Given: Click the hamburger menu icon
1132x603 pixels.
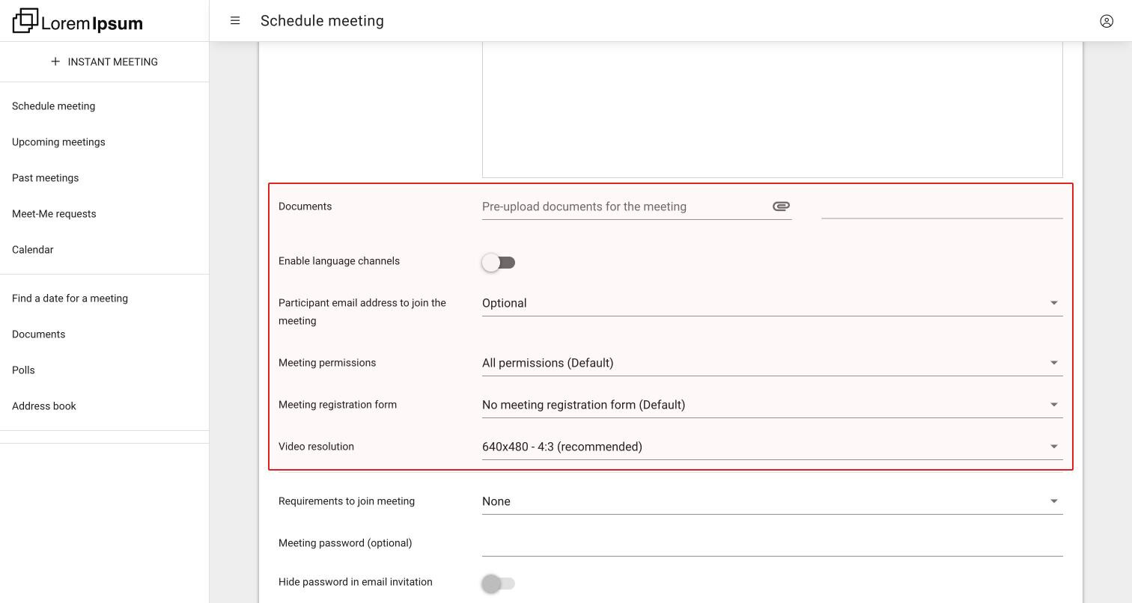Looking at the screenshot, I should pyautogui.click(x=235, y=21).
